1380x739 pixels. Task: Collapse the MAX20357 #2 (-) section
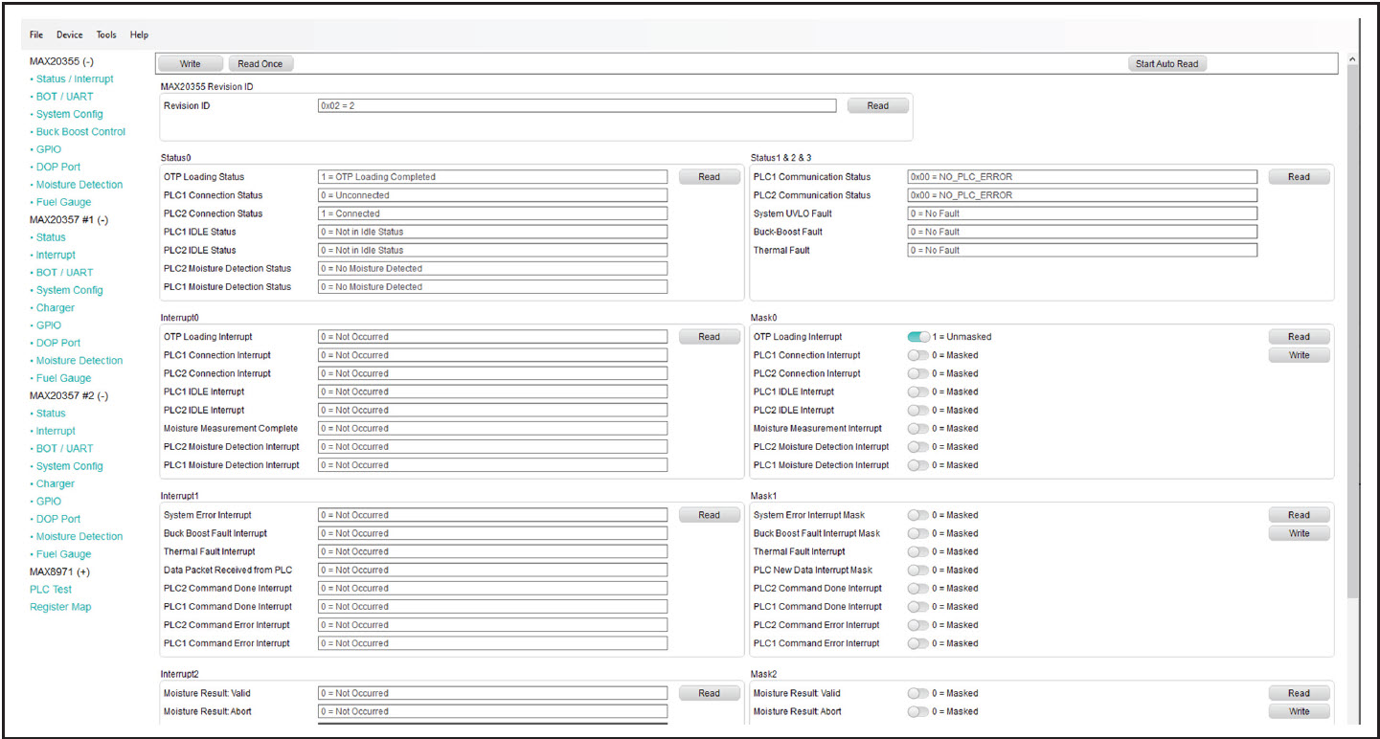click(69, 395)
